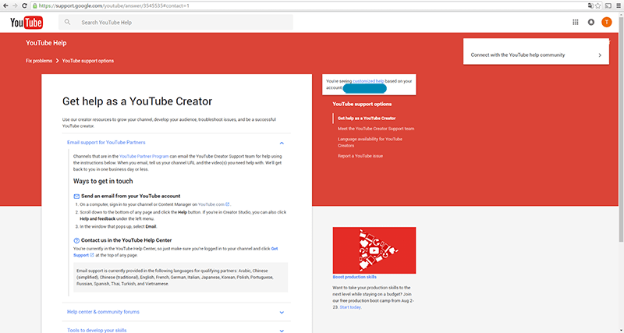
Task: Click the green padlock in address bar
Action: pyautogui.click(x=35, y=6)
